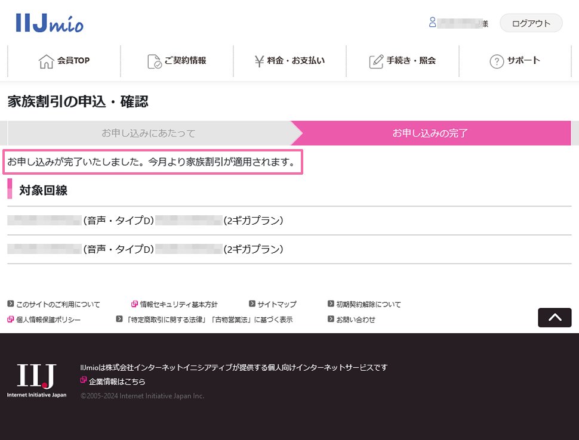The width and height of the screenshot is (579, 440).
Task: Click the user account person icon
Action: coord(432,23)
